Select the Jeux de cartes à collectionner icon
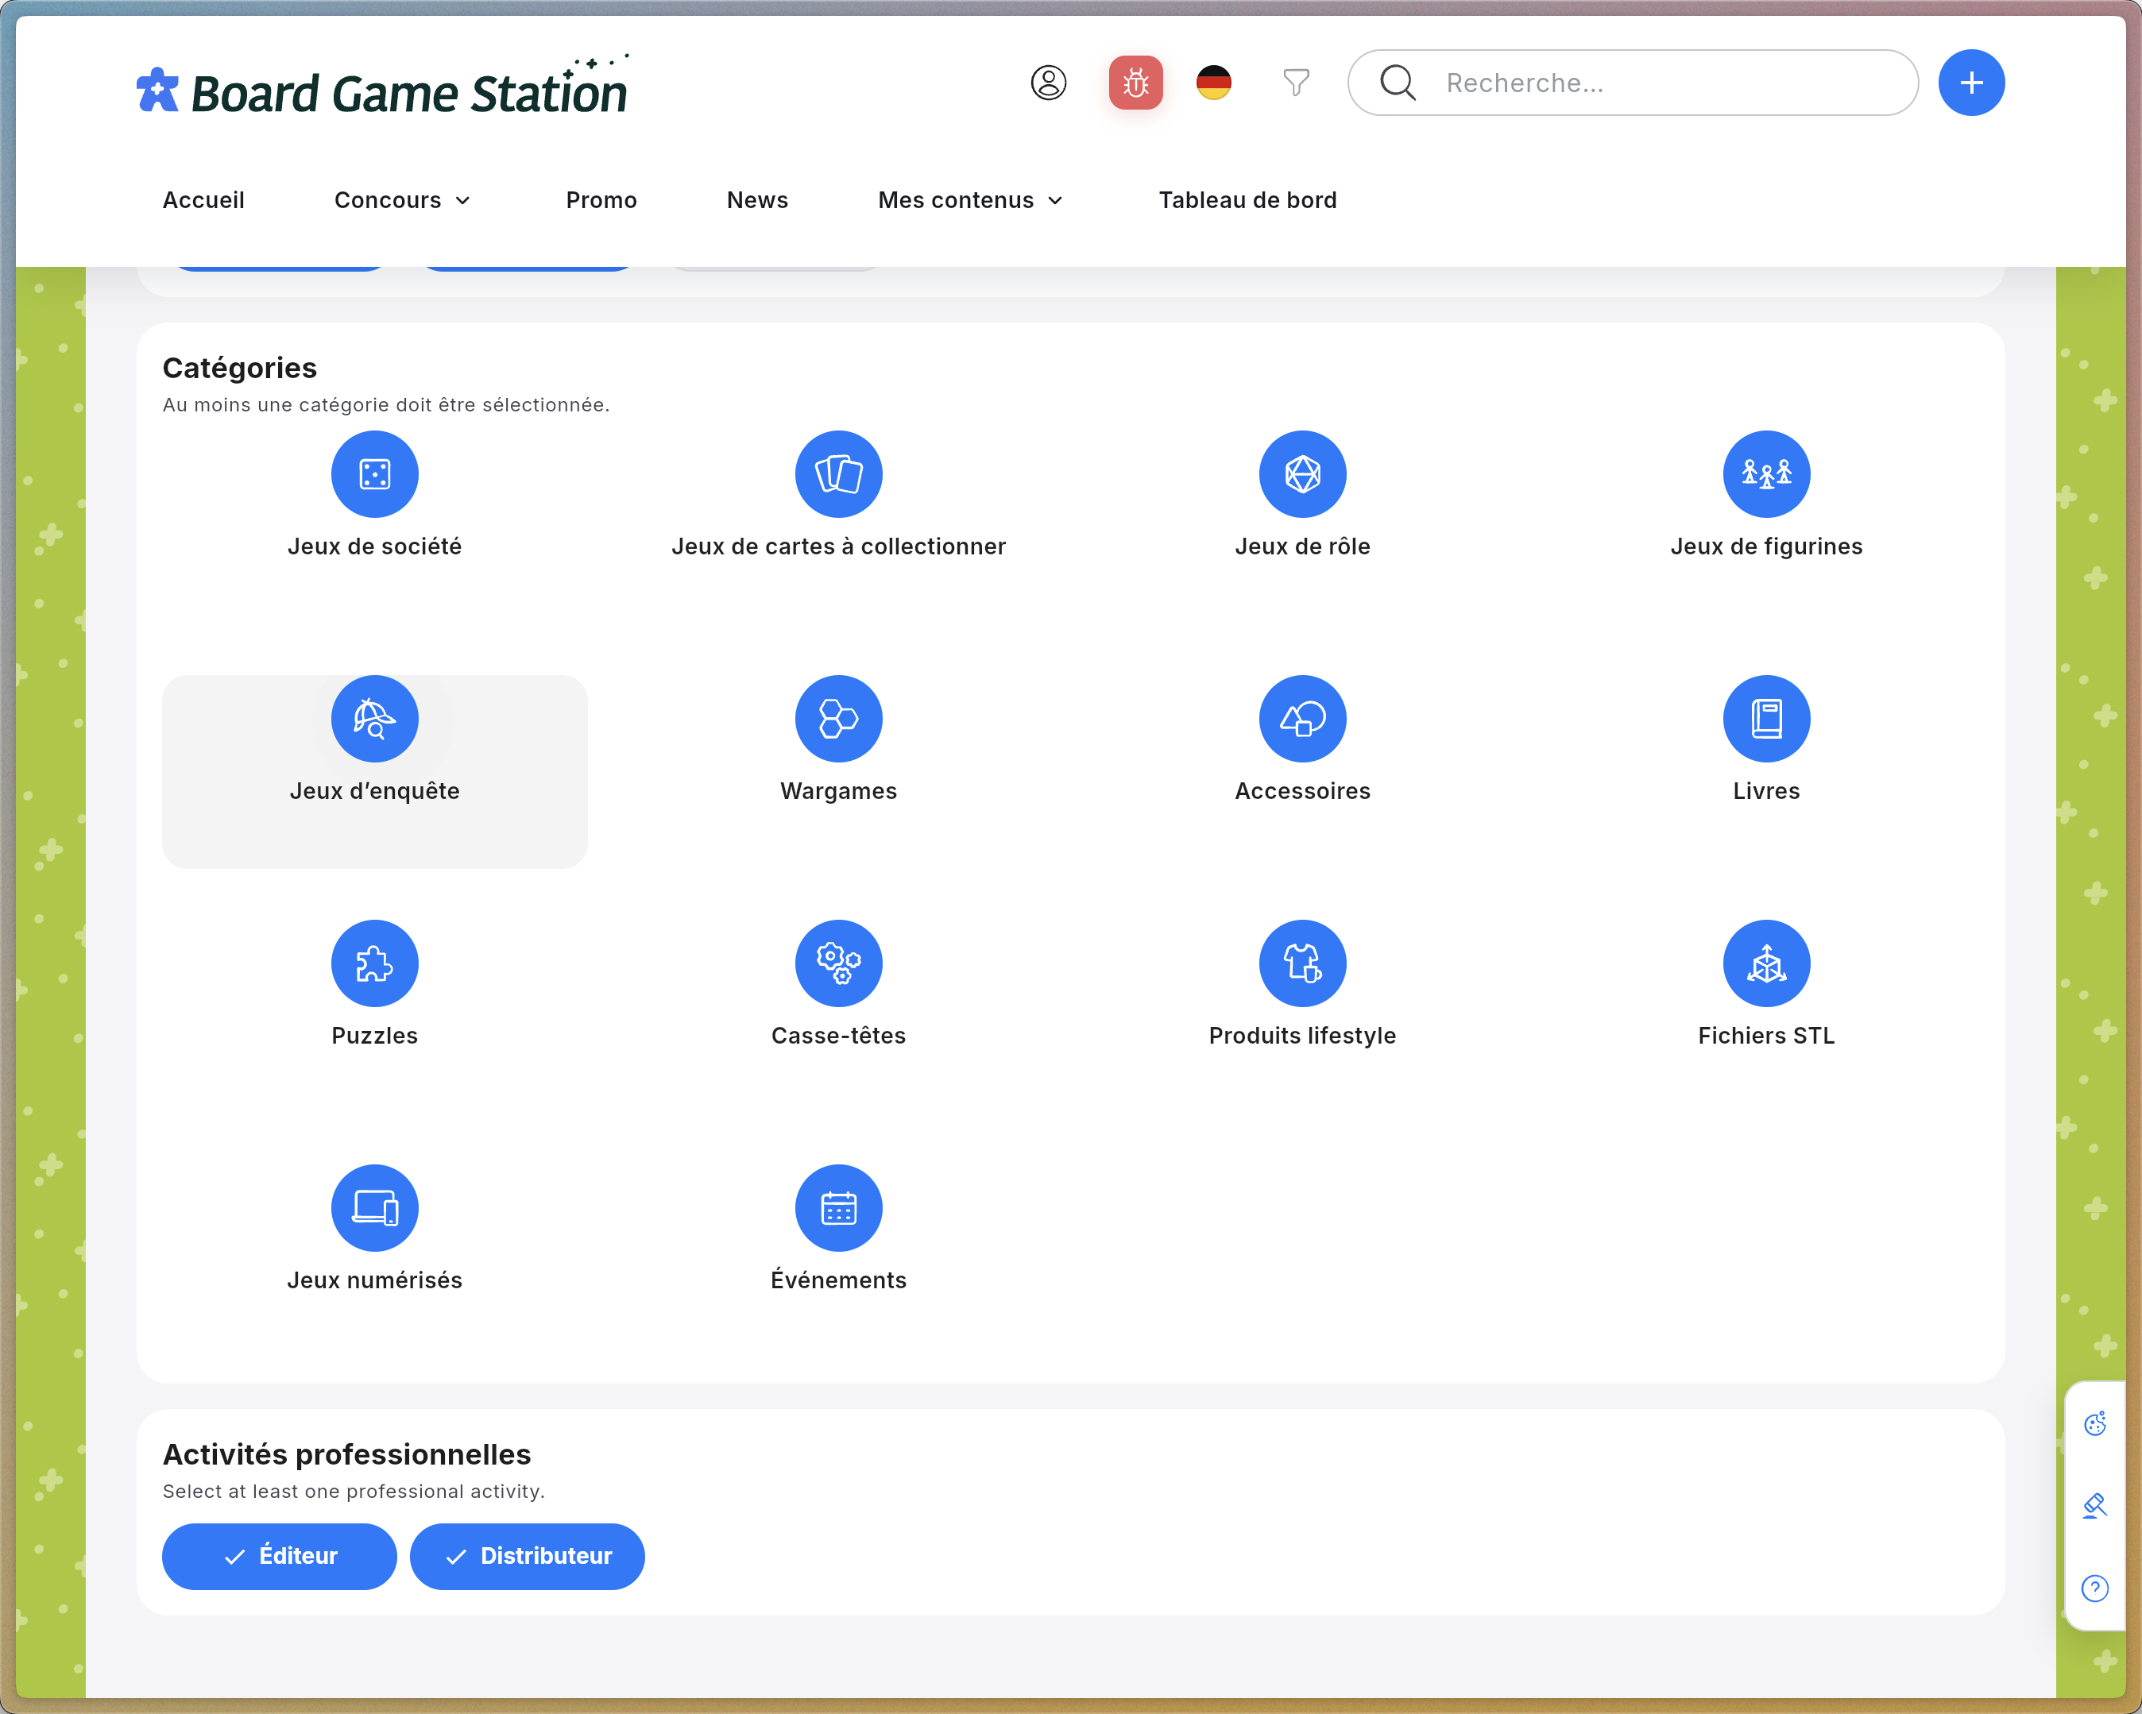The width and height of the screenshot is (2142, 1714). coord(838,473)
